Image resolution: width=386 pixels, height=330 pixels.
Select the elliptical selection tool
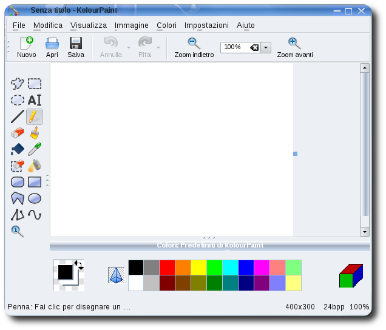pos(17,100)
